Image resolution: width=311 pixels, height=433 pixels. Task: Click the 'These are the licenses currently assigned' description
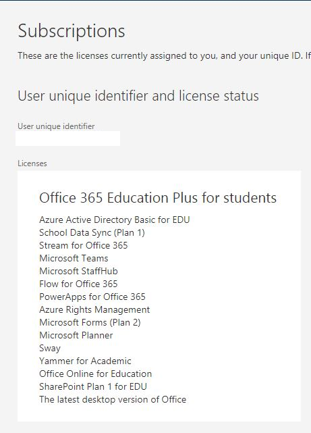coord(165,56)
